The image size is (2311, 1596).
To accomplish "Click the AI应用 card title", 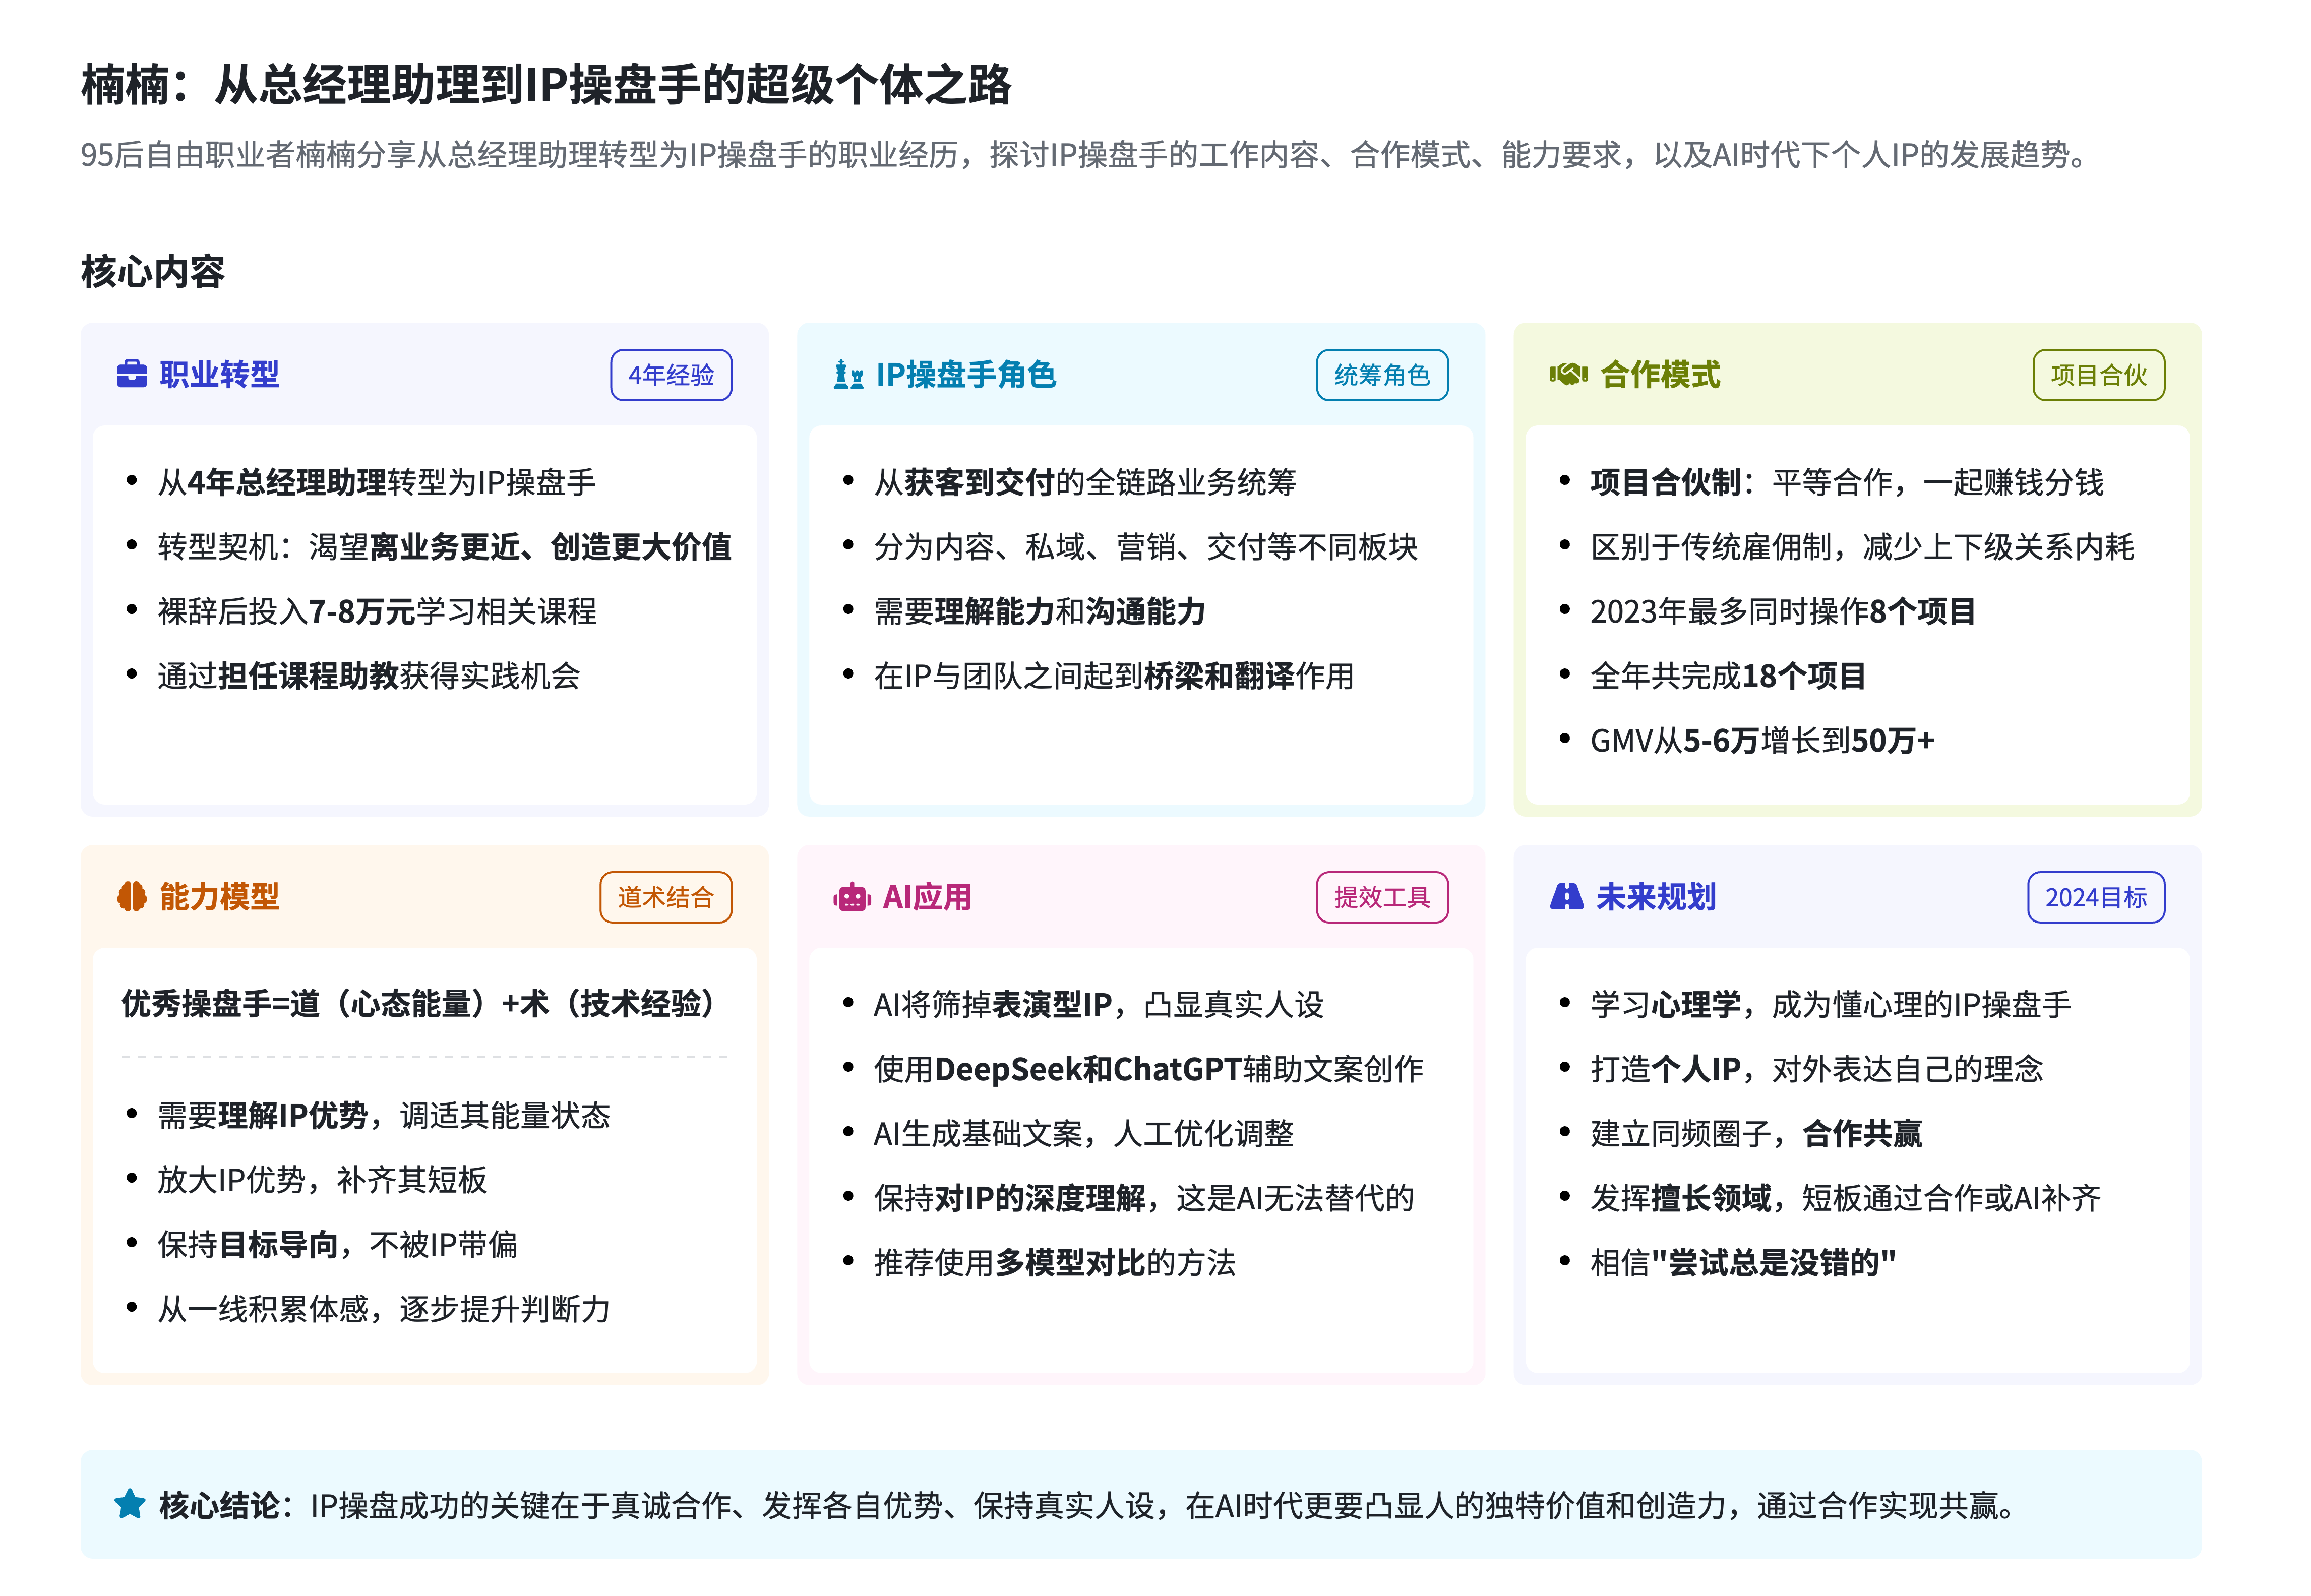I will click(927, 897).
